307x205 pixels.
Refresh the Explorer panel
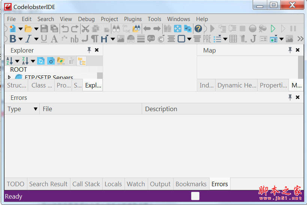[41, 61]
